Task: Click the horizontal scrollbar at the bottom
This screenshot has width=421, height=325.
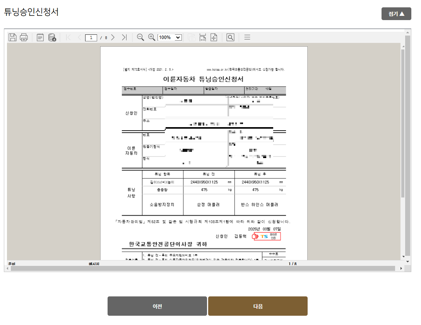Action: 203,269
